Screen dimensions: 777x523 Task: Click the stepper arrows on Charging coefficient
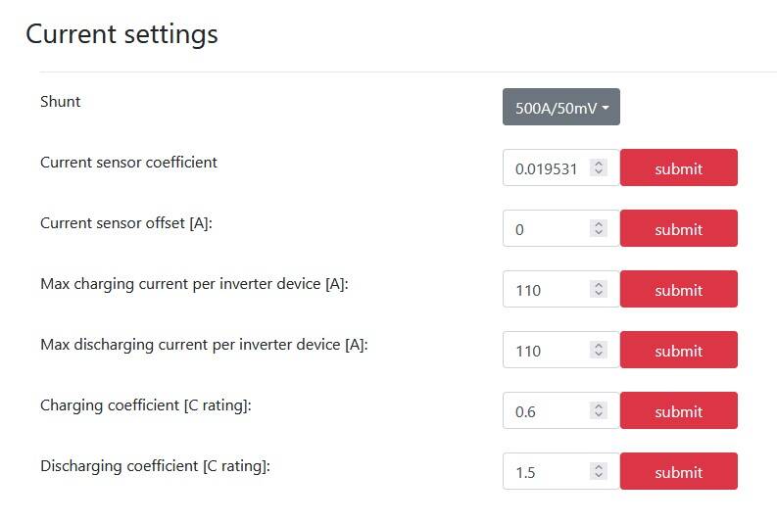(x=599, y=411)
